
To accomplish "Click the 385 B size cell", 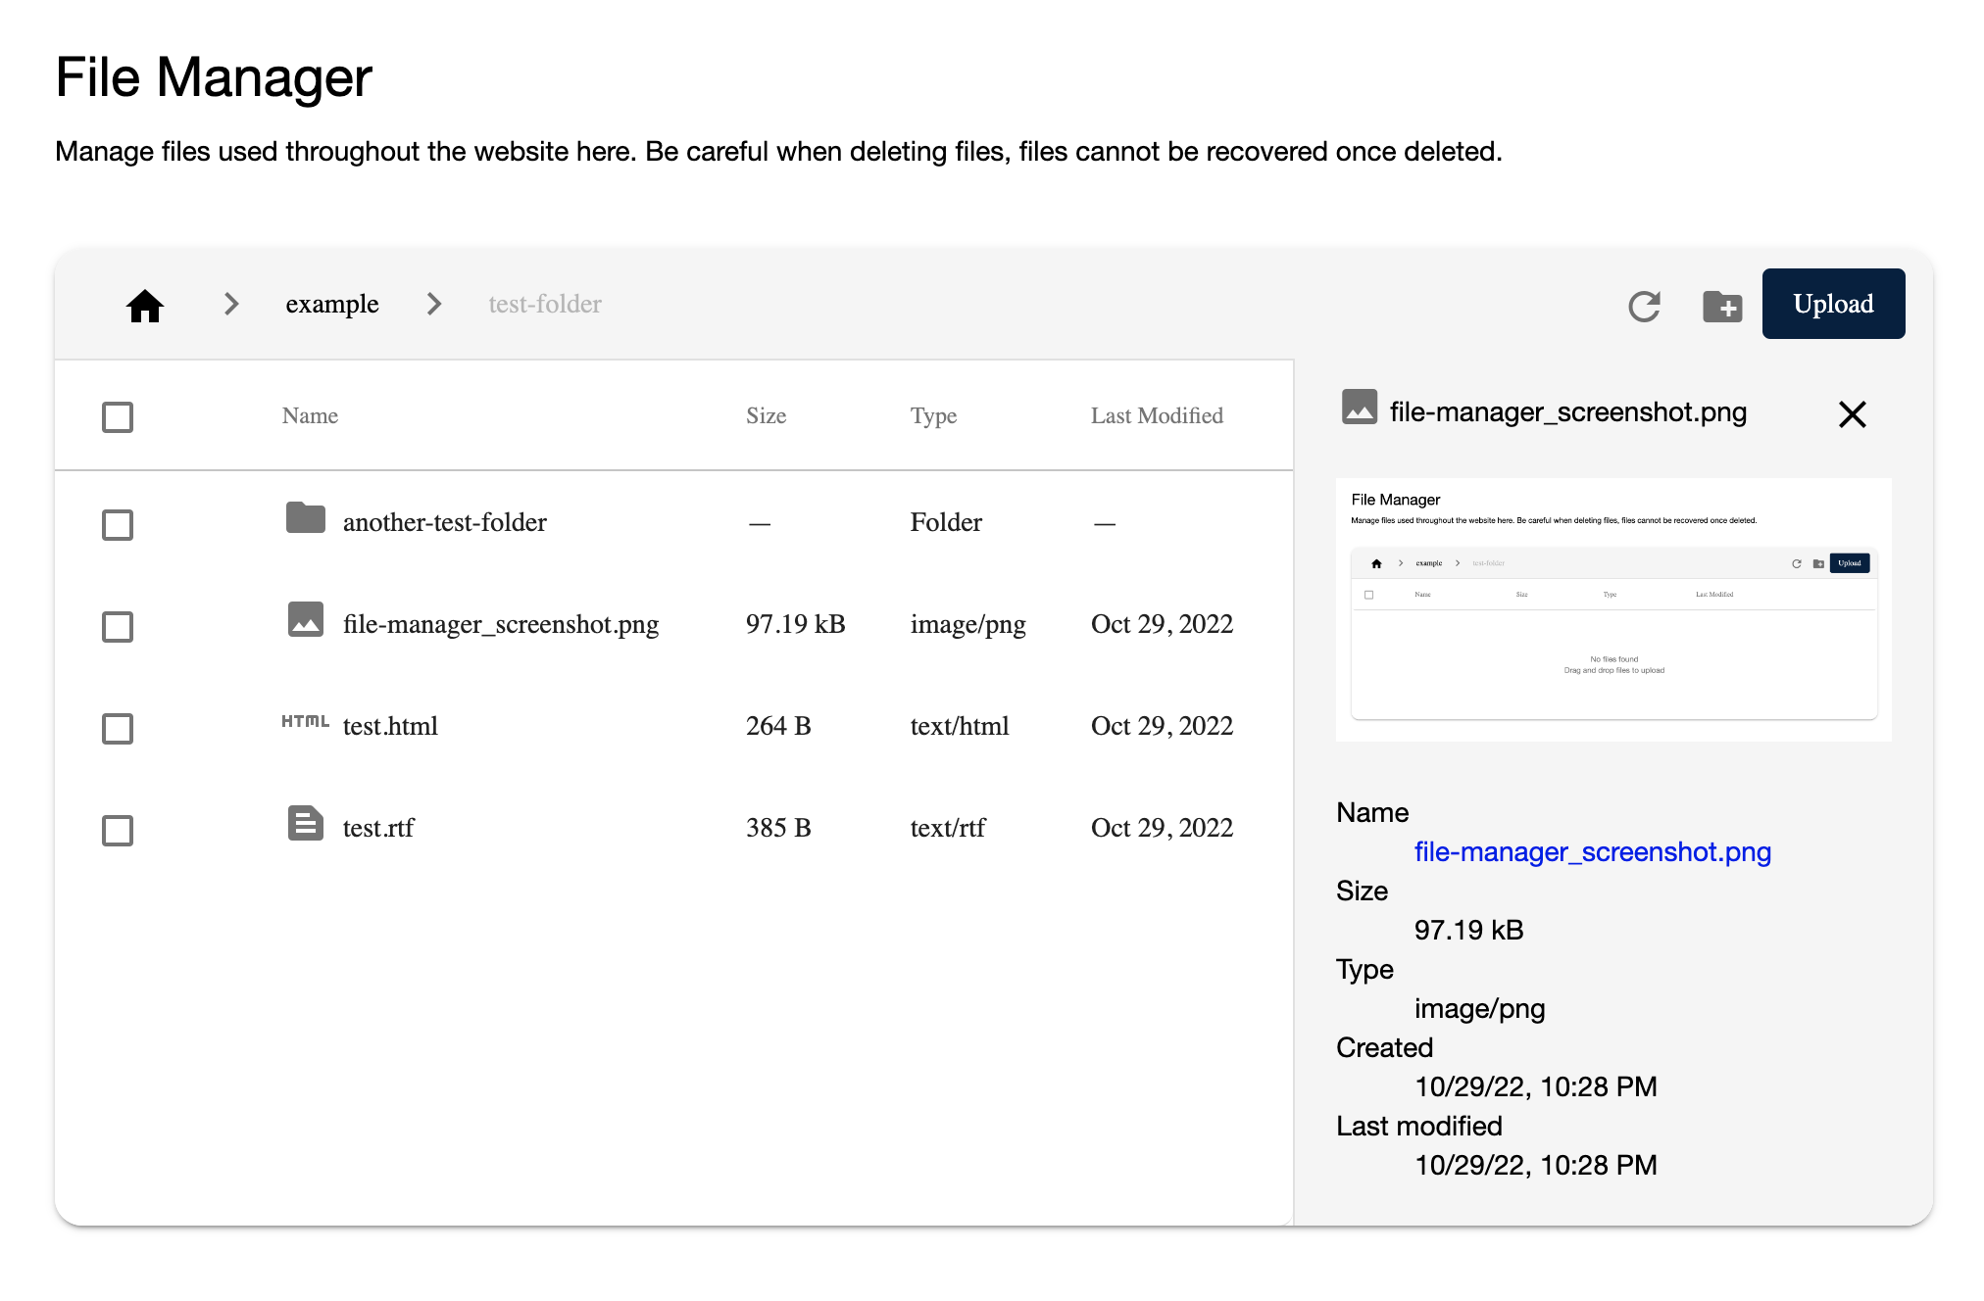I will pyautogui.click(x=778, y=828).
